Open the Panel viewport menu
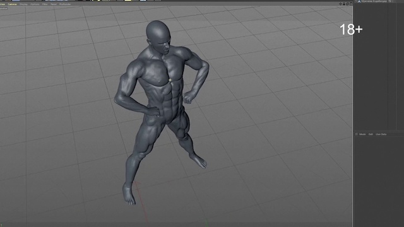 pyautogui.click(x=53, y=4)
